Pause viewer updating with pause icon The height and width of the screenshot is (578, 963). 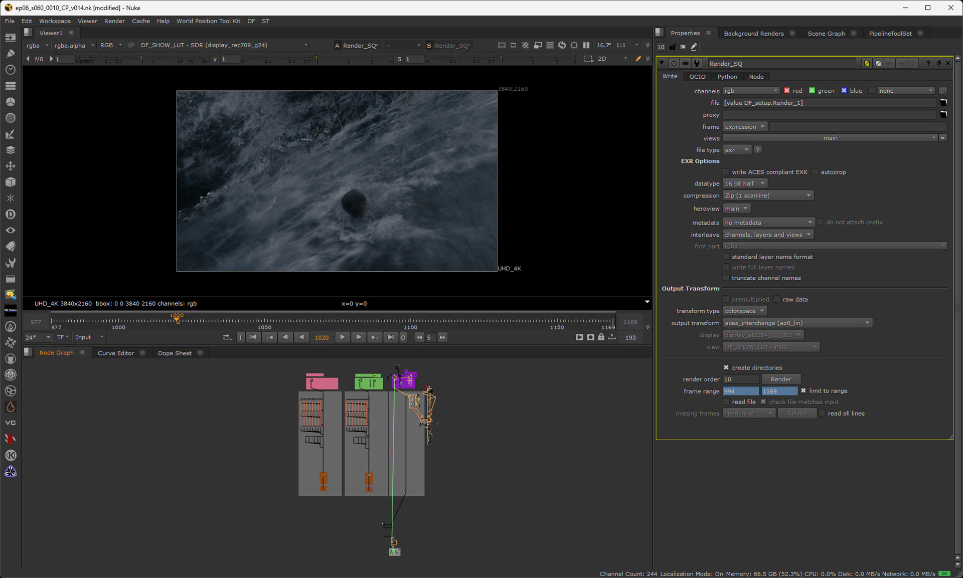[x=586, y=45]
